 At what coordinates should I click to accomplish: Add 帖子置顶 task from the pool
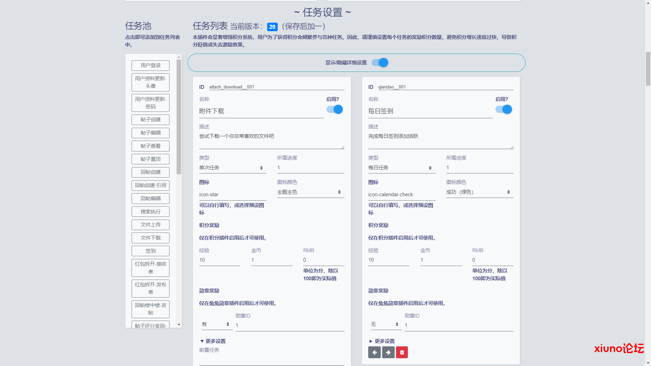(151, 159)
